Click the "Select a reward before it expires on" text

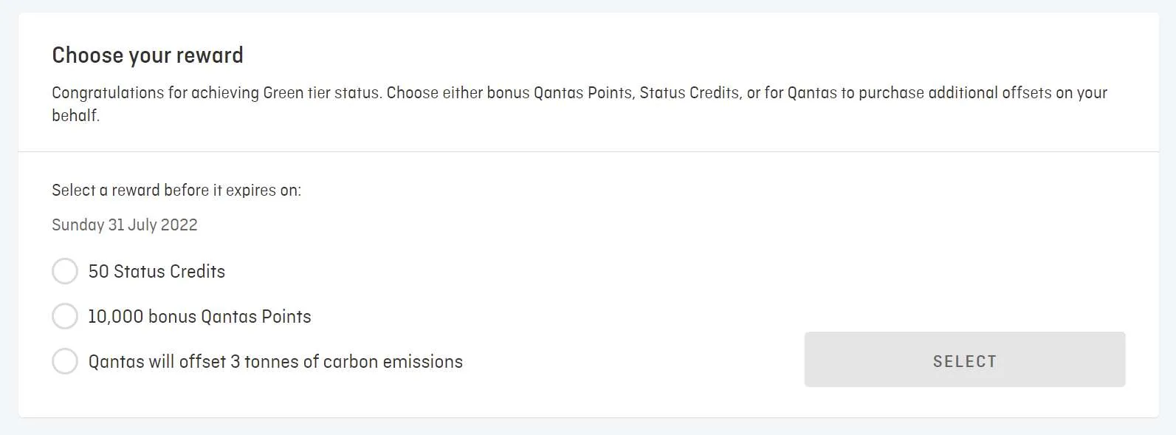[x=176, y=190]
